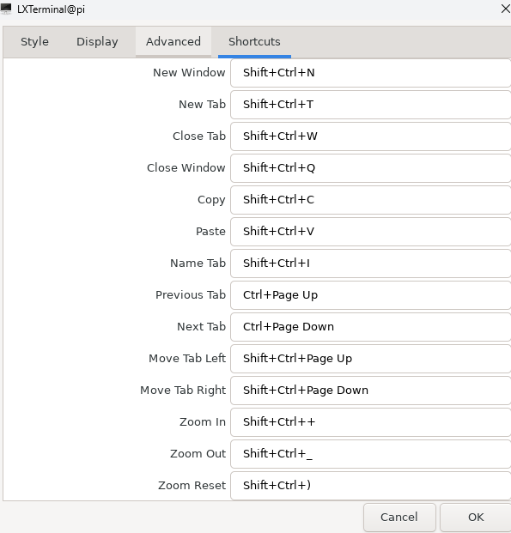Click the "Move Tab Left" label
511x533 pixels.
pyautogui.click(x=187, y=358)
